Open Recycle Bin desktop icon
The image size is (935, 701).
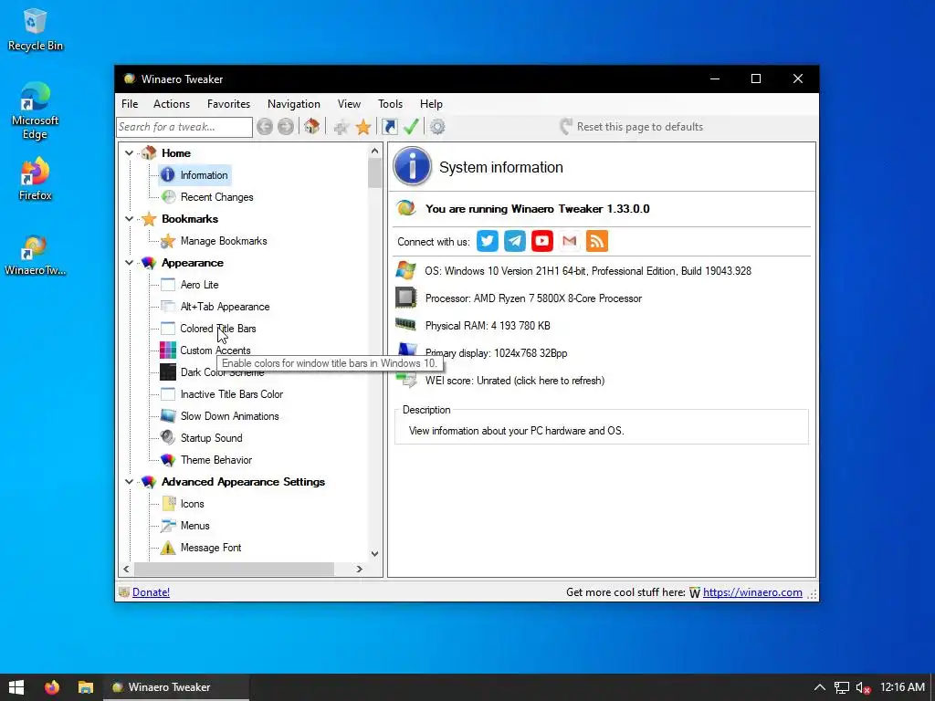36,30
